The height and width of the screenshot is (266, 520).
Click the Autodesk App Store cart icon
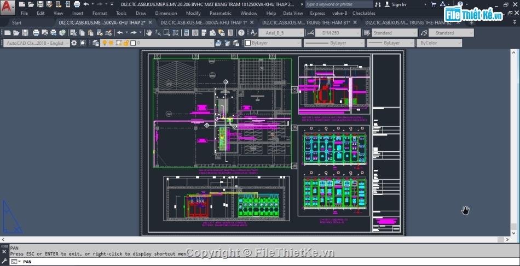point(434,4)
